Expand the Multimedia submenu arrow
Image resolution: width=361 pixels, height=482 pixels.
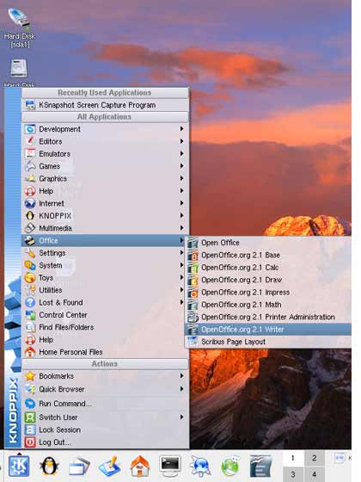click(x=181, y=228)
